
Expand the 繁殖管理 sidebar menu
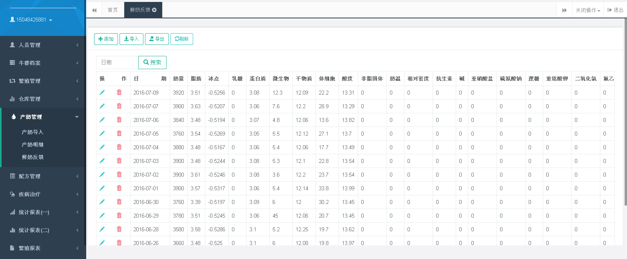43,81
